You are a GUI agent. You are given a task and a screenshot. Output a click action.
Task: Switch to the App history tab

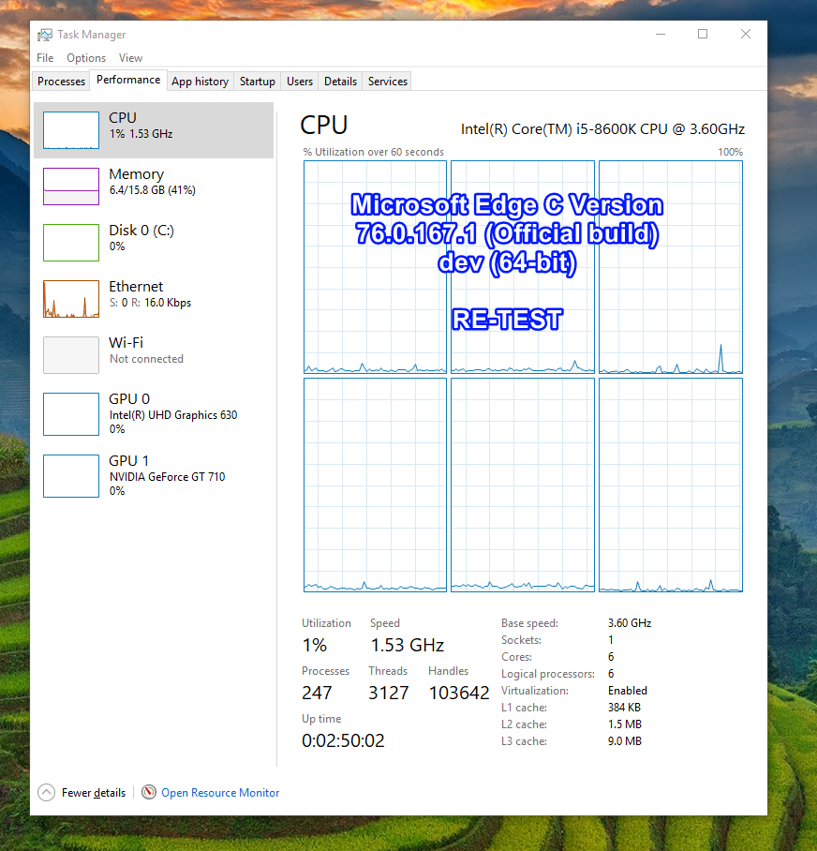point(201,82)
